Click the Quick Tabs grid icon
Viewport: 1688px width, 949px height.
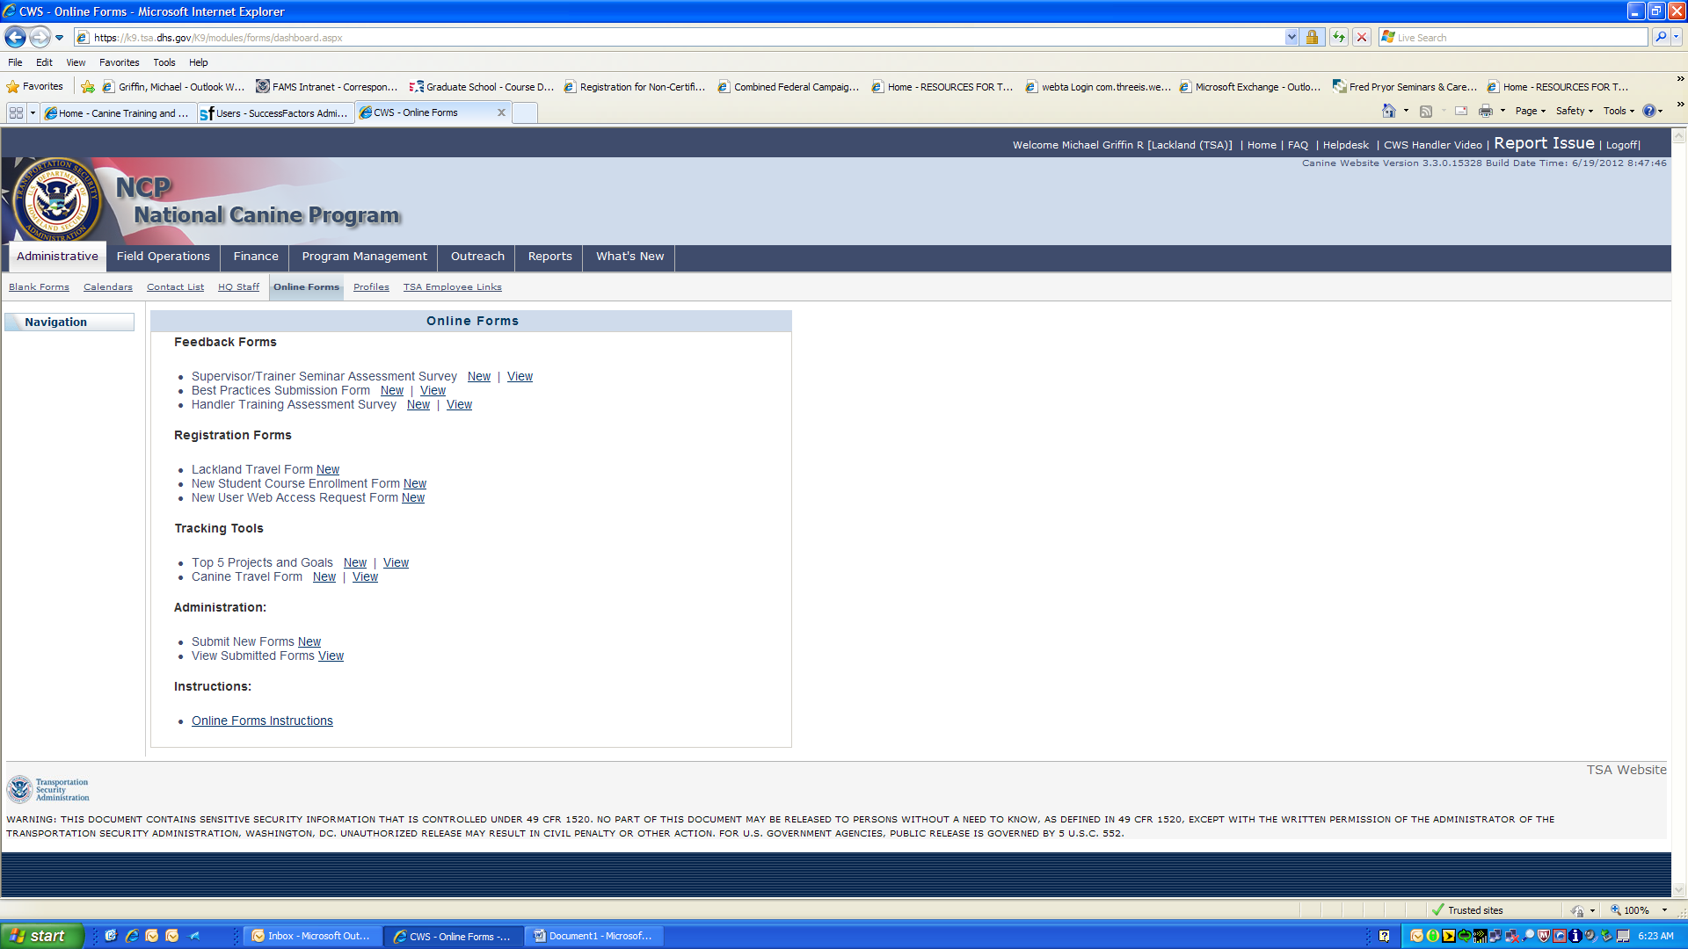[x=16, y=112]
